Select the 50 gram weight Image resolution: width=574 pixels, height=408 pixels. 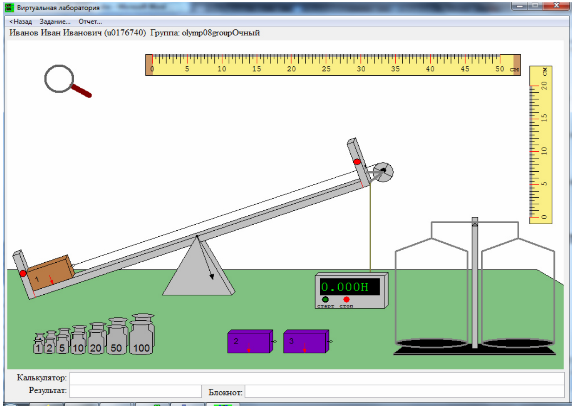point(117,337)
